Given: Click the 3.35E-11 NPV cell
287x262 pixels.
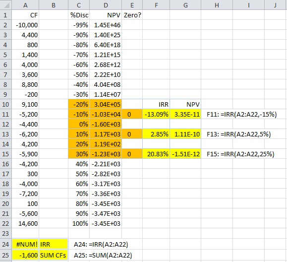Looking at the screenshot, I should pos(185,114).
